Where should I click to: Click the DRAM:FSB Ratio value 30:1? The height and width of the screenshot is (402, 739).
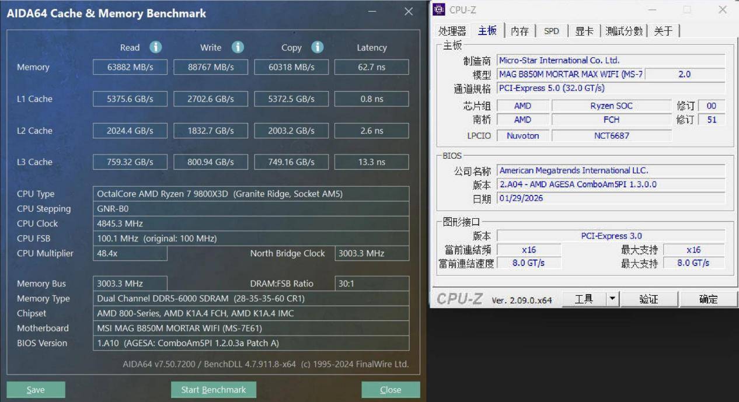[x=372, y=284]
